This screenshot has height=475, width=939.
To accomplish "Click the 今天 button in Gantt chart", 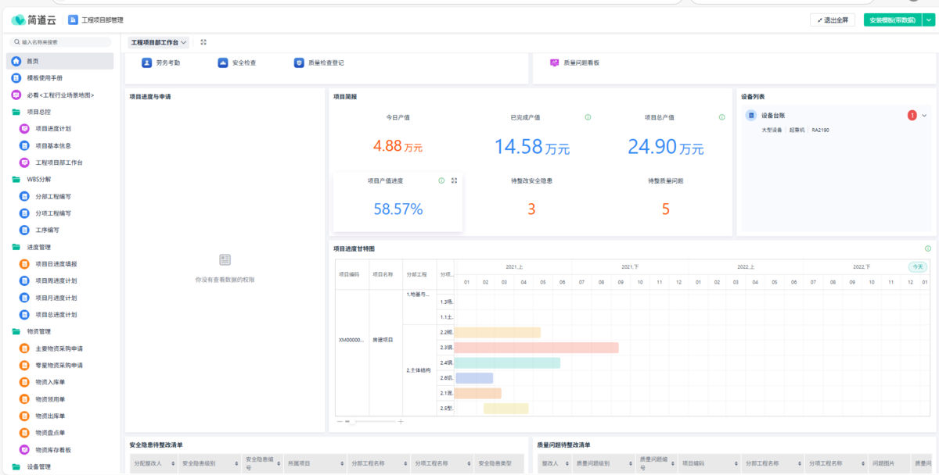I will pos(917,266).
